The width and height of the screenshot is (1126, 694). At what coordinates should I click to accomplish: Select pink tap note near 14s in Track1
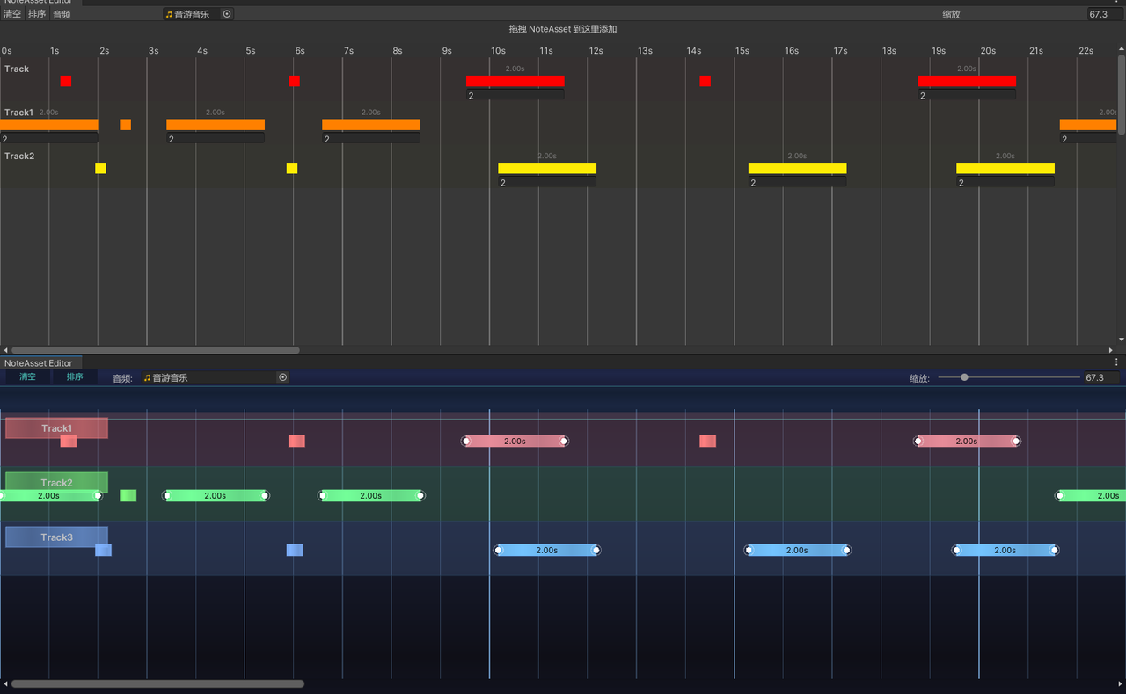click(707, 441)
